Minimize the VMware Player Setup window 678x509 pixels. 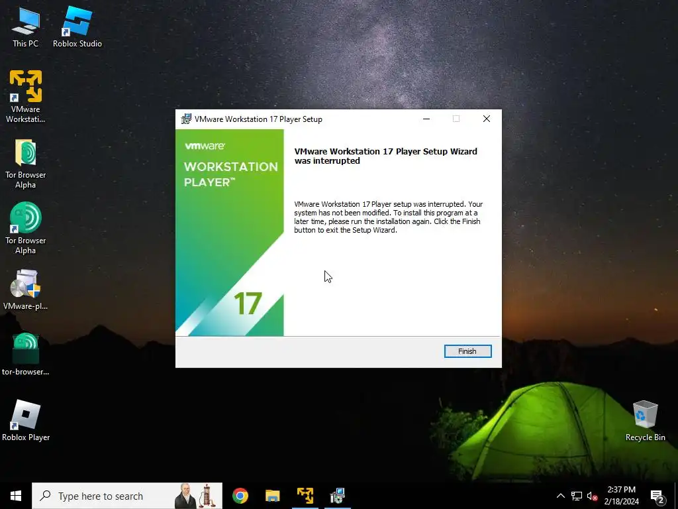point(426,119)
